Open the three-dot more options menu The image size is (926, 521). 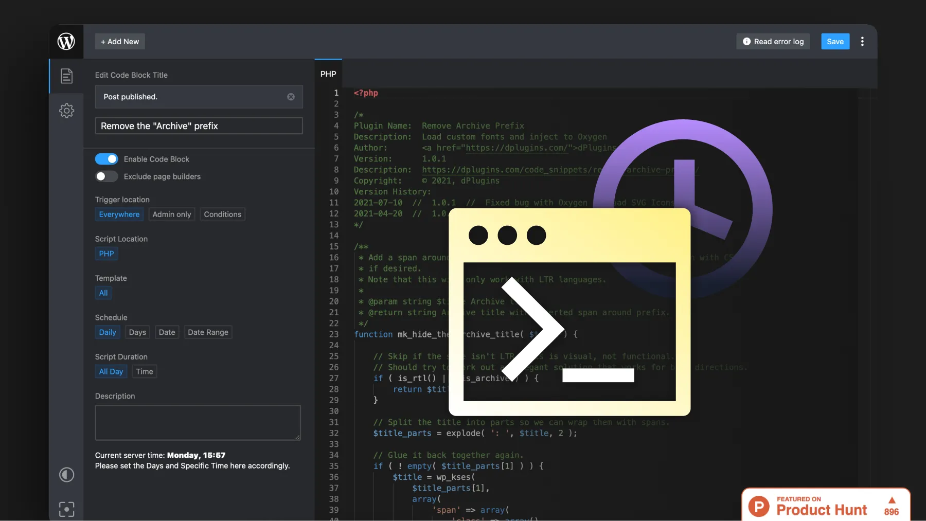862,42
